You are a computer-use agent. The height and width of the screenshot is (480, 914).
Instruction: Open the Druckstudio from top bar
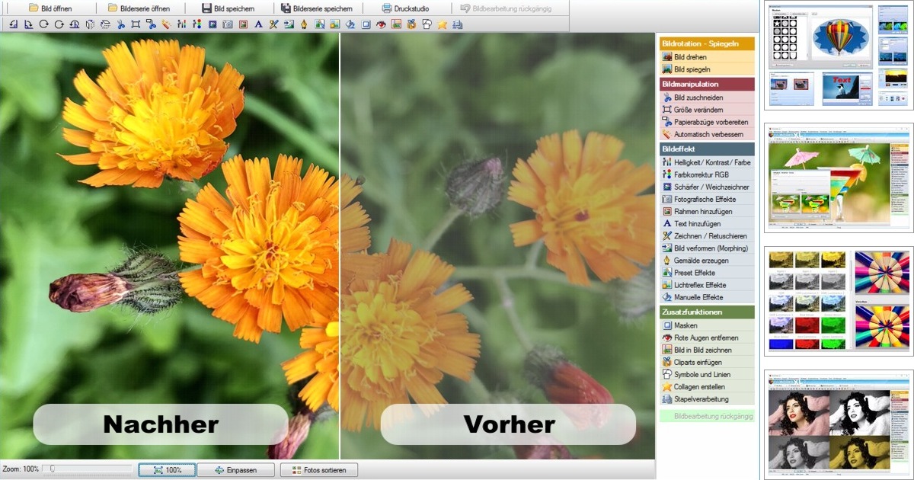tap(405, 8)
